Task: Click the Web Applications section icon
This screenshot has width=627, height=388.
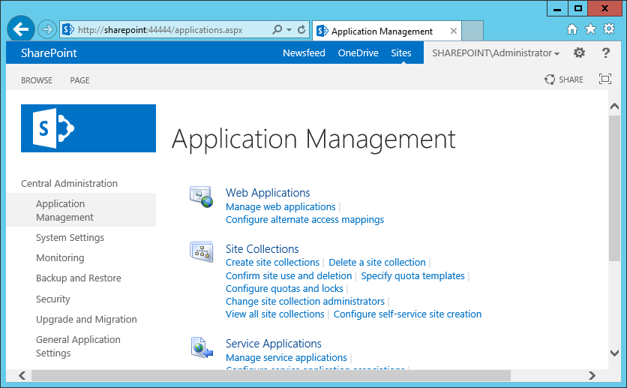Action: click(201, 197)
